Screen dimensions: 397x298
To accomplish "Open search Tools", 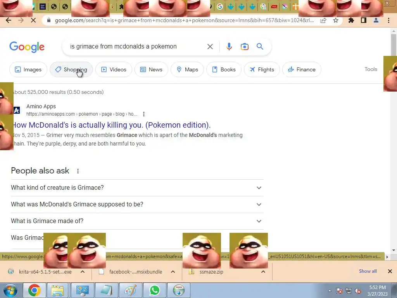I will 371,69.
